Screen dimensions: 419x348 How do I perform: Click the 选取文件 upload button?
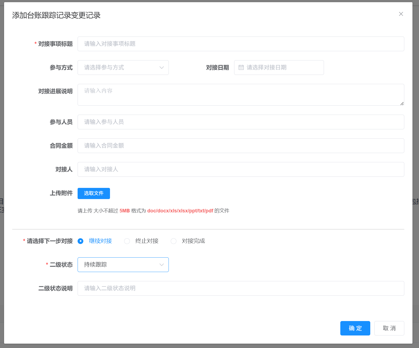click(x=94, y=193)
